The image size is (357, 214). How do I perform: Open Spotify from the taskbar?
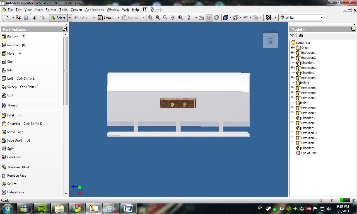pyautogui.click(x=42, y=208)
